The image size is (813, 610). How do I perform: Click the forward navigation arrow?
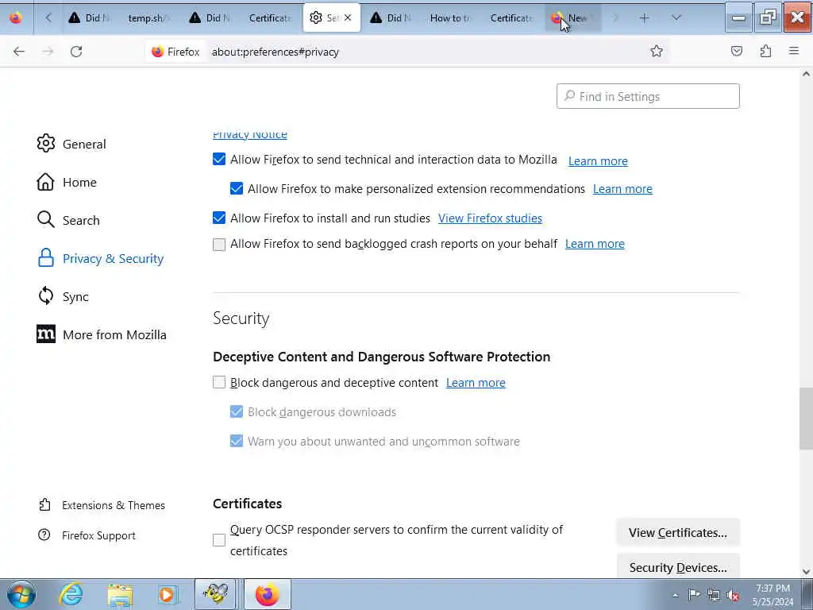[48, 52]
